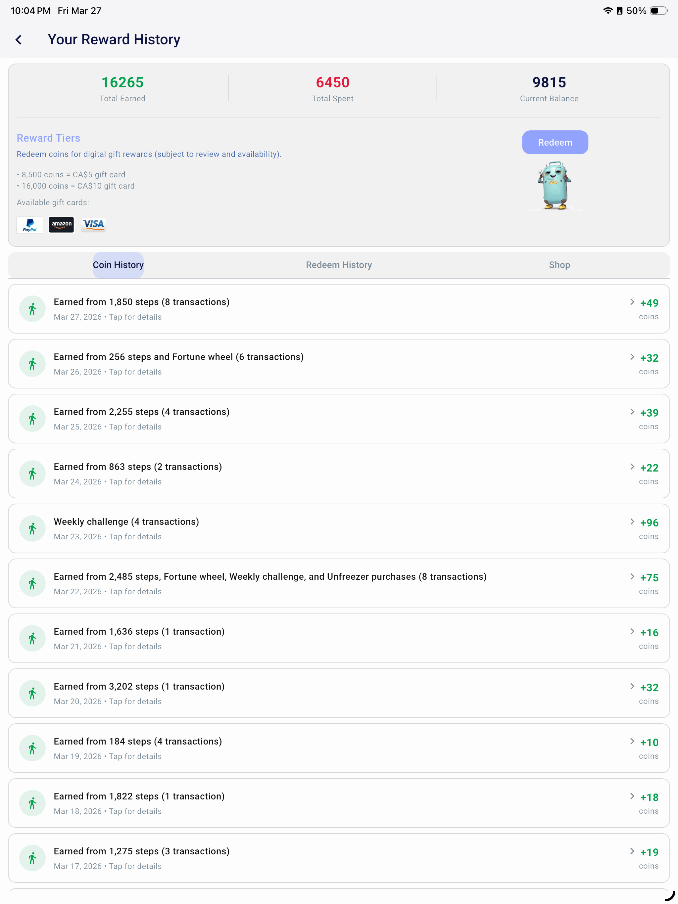Open 'Earned from 1,636 steps (1 transaction)'

point(339,638)
